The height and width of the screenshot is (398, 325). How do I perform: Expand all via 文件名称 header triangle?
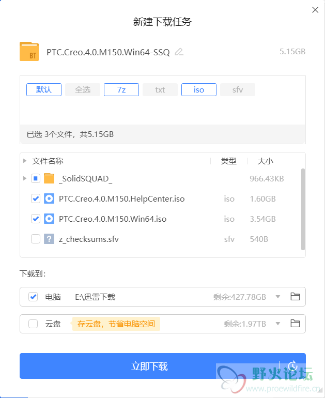coord(25,161)
